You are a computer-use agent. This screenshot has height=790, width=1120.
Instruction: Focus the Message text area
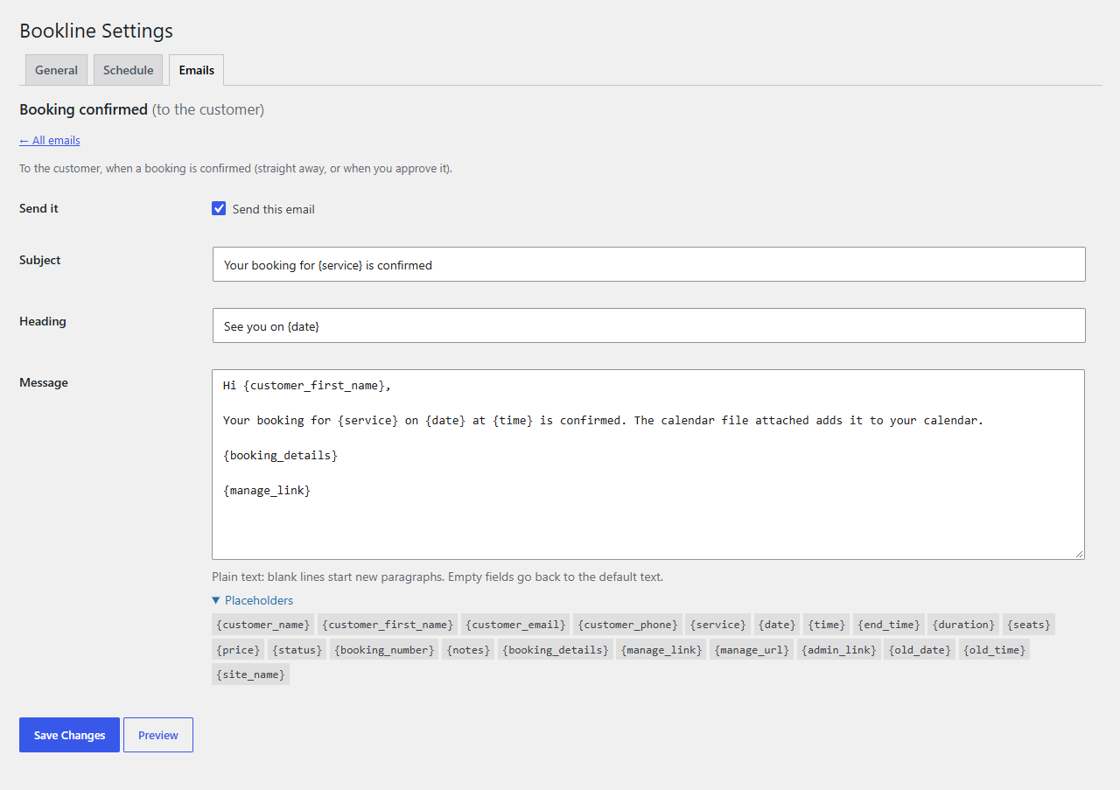point(648,465)
